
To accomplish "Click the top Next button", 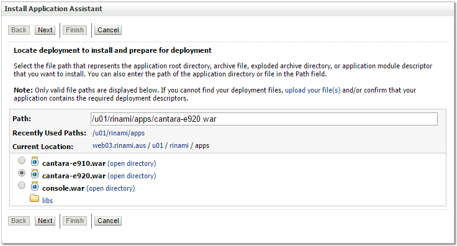I will point(45,30).
